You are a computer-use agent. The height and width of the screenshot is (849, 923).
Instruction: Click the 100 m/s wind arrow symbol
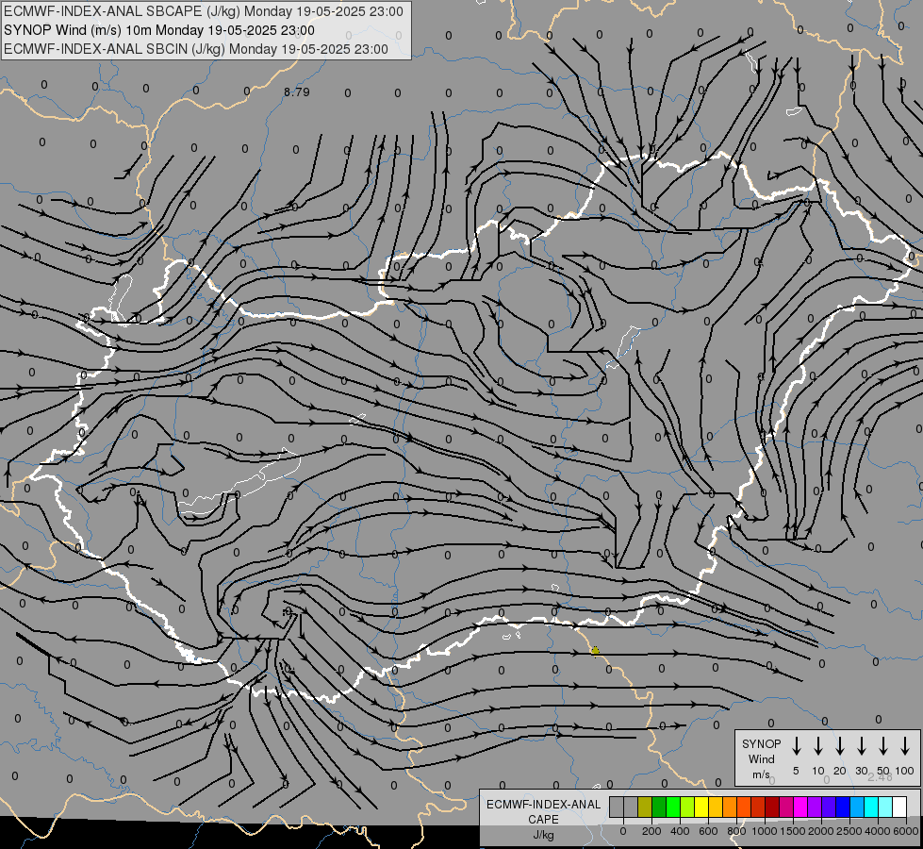[905, 746]
